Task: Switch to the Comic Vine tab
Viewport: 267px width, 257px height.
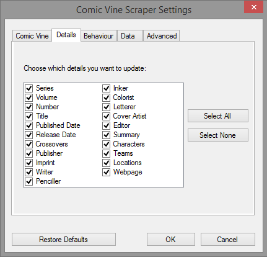Action: [x=32, y=36]
